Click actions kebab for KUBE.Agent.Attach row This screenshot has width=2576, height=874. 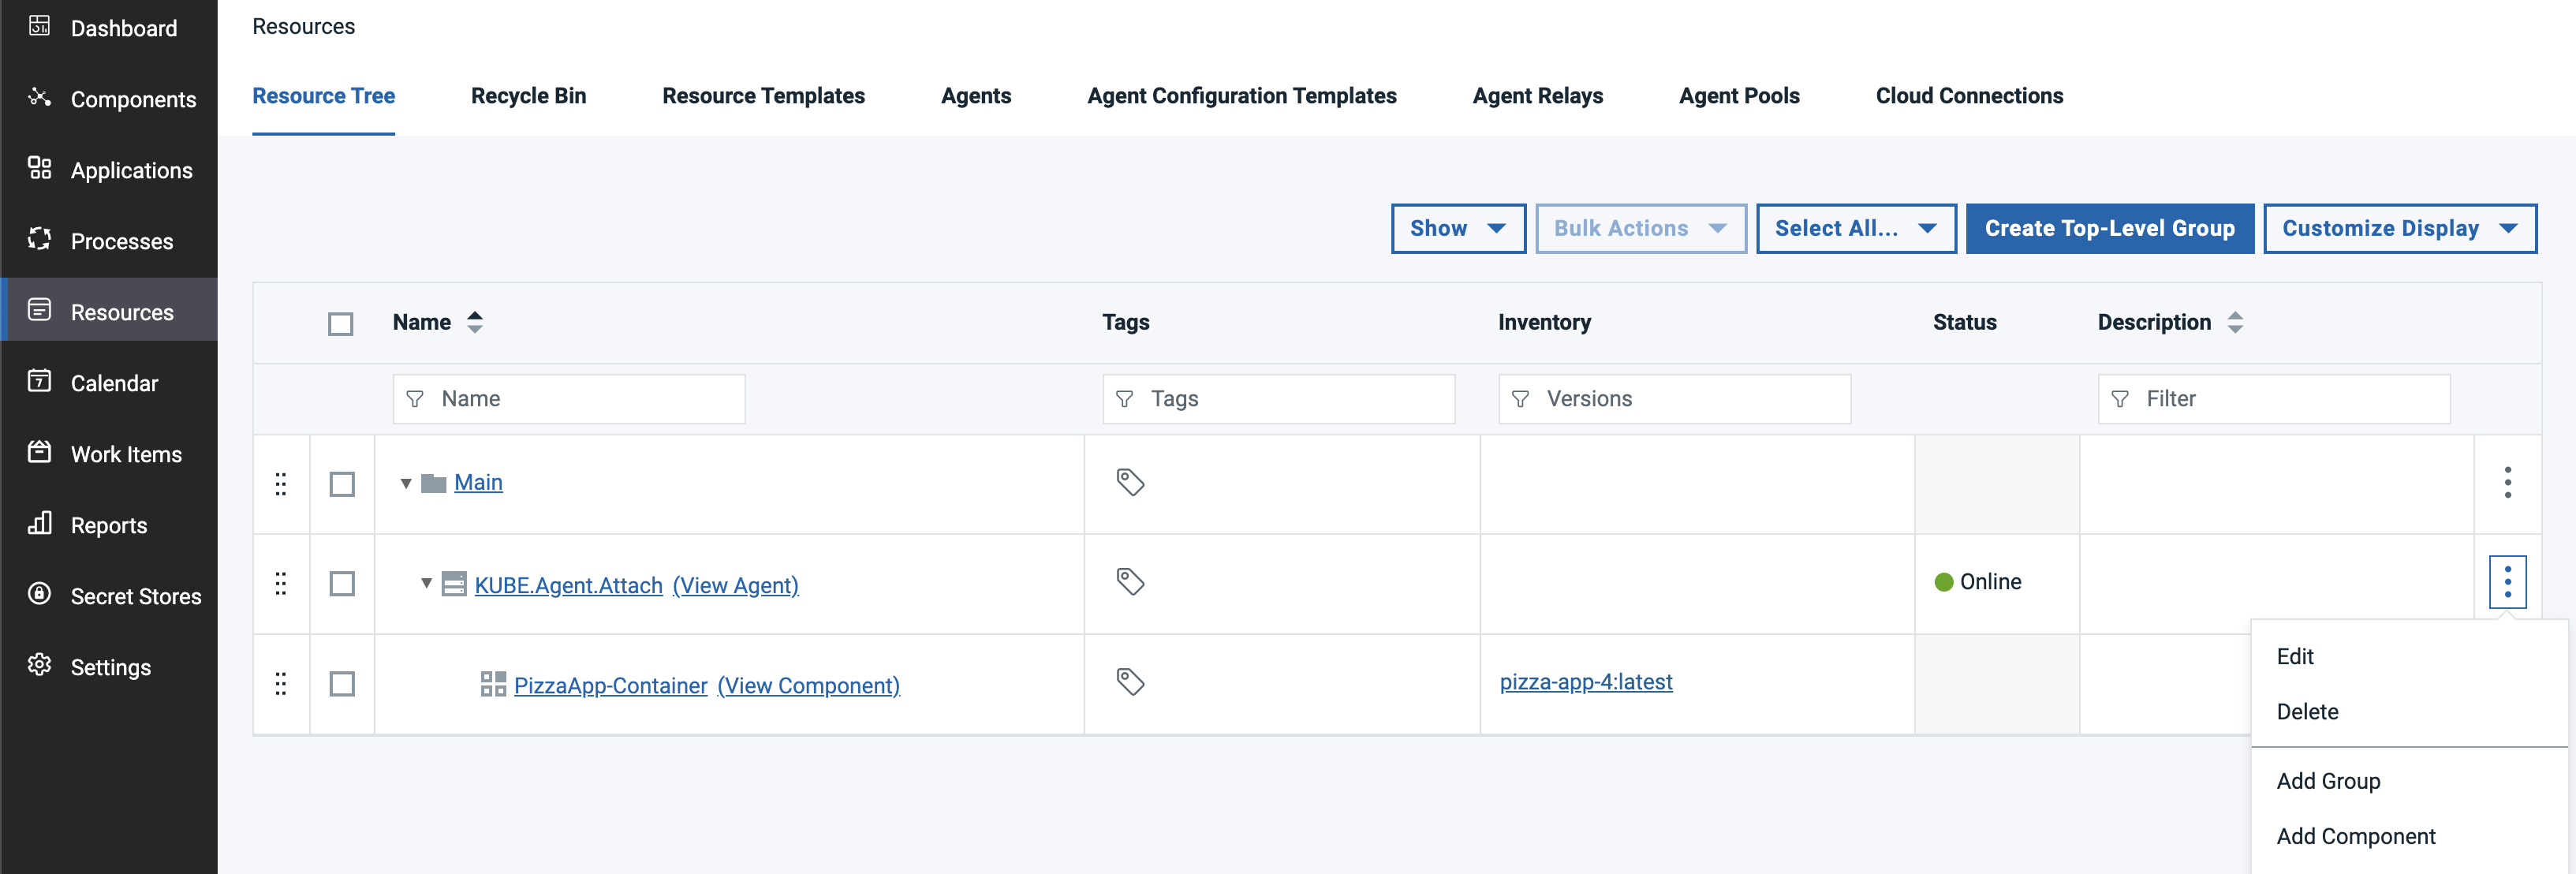click(x=2507, y=582)
